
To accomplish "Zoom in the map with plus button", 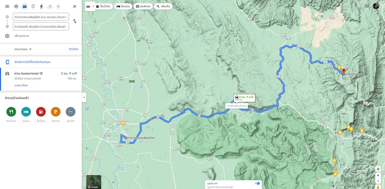I will click(x=378, y=176).
